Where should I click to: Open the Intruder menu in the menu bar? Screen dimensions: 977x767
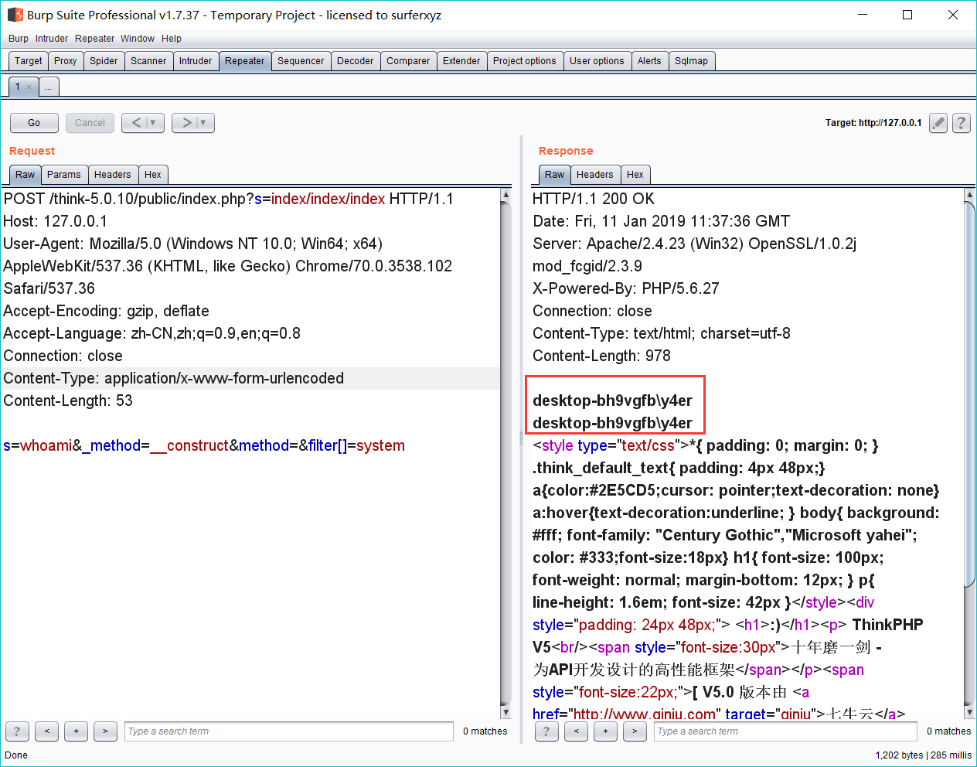pos(52,39)
